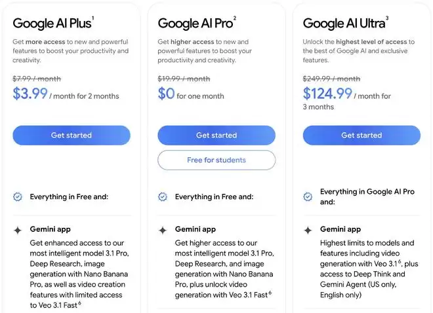This screenshot has height=313, width=433.
Task: Click the Gemini app heading in AI Pro
Action: 195,230
